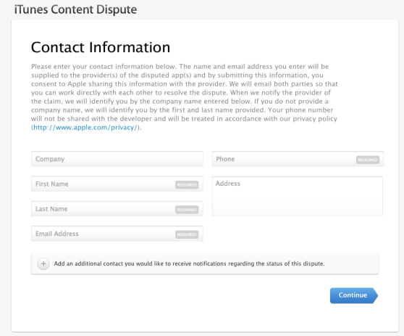Select the Last Name text box
404x336 pixels.
click(x=117, y=209)
